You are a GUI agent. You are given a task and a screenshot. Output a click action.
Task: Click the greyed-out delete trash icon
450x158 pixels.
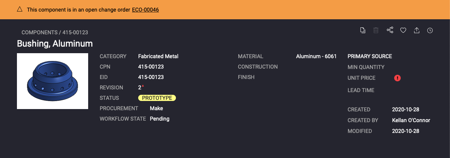376,30
